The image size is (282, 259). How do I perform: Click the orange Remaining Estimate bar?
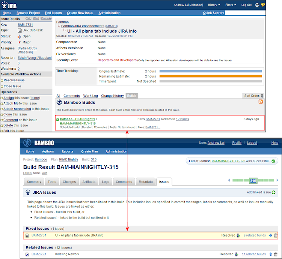[211, 76]
